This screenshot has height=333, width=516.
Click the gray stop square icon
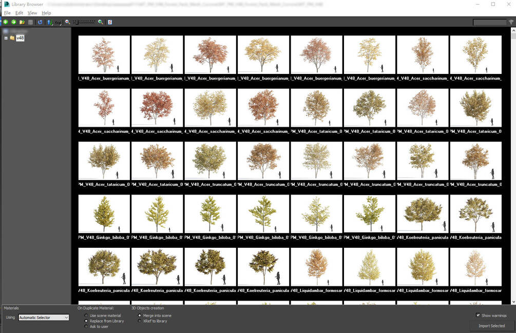[x=31, y=22]
